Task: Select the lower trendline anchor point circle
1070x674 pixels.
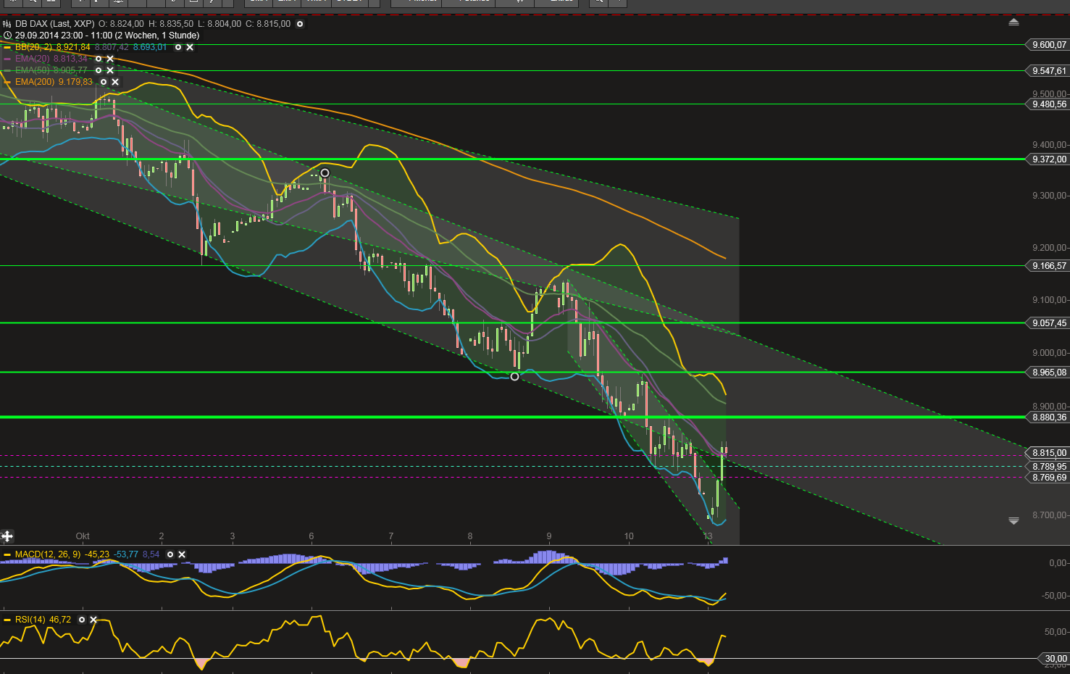Action: 514,376
